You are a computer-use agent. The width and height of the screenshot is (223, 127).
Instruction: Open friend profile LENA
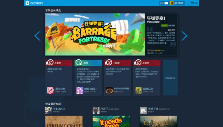[59, 109]
